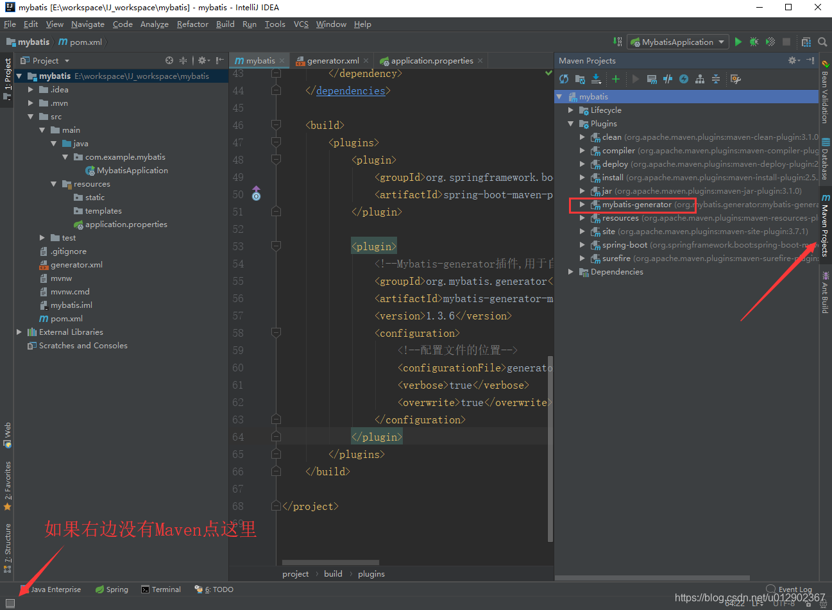Viewport: 832px width, 610px height.
Task: Toggle Skip Tests mode in Maven
Action: click(684, 79)
